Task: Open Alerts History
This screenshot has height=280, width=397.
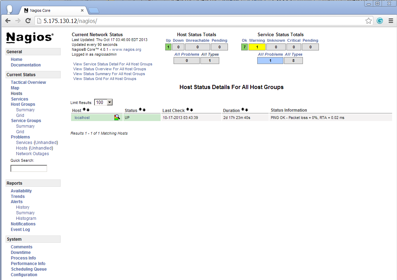Action: [x=23, y=207]
